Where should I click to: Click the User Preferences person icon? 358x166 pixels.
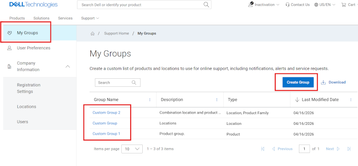point(9,48)
